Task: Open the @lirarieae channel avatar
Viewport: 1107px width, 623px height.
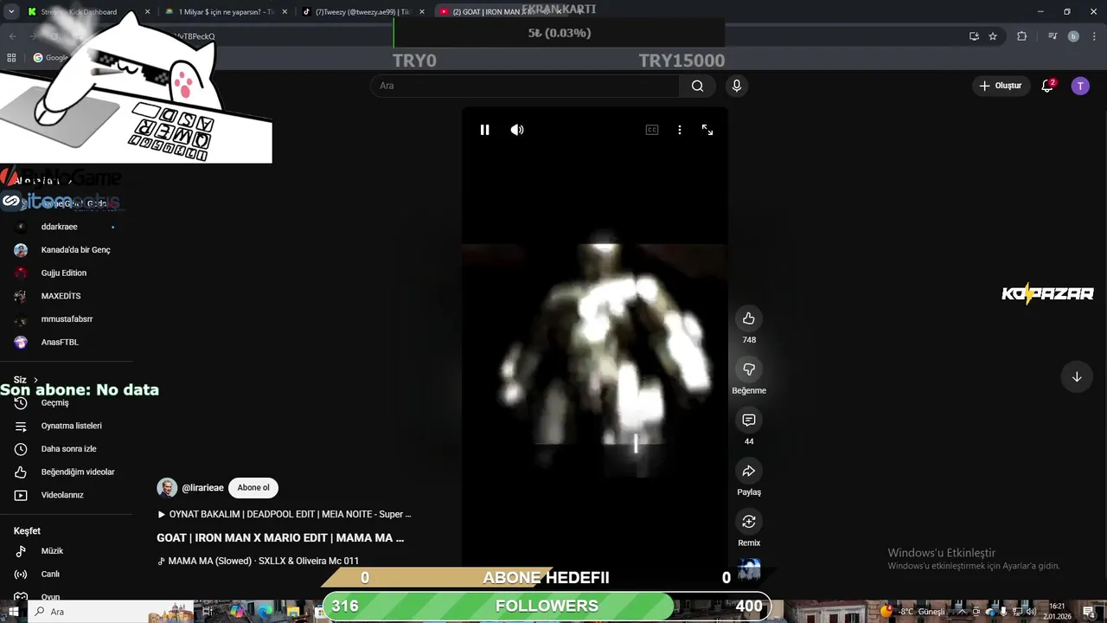Action: (167, 488)
